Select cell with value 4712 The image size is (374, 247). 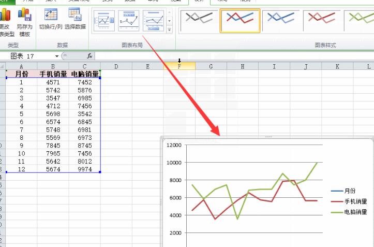click(53, 106)
